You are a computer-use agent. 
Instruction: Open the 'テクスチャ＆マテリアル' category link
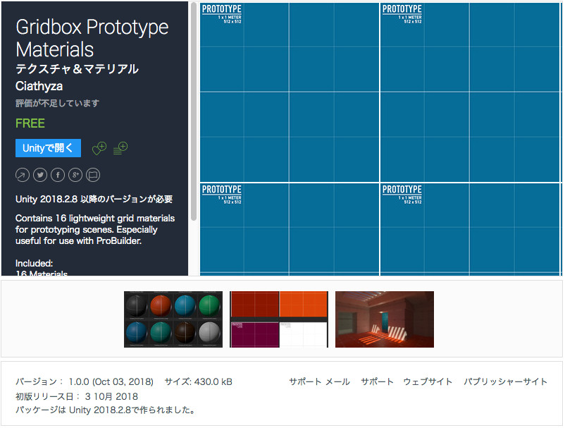click(x=77, y=68)
